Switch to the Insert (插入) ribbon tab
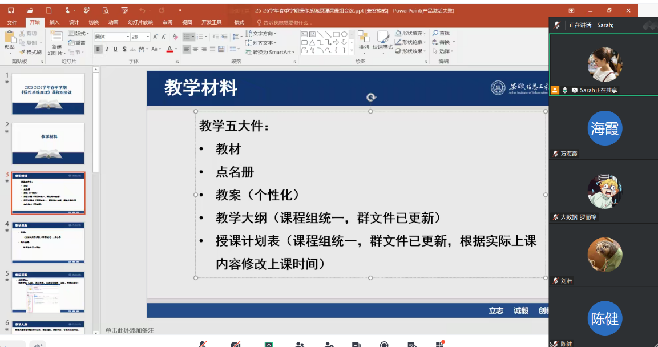658x347 pixels. (x=54, y=22)
